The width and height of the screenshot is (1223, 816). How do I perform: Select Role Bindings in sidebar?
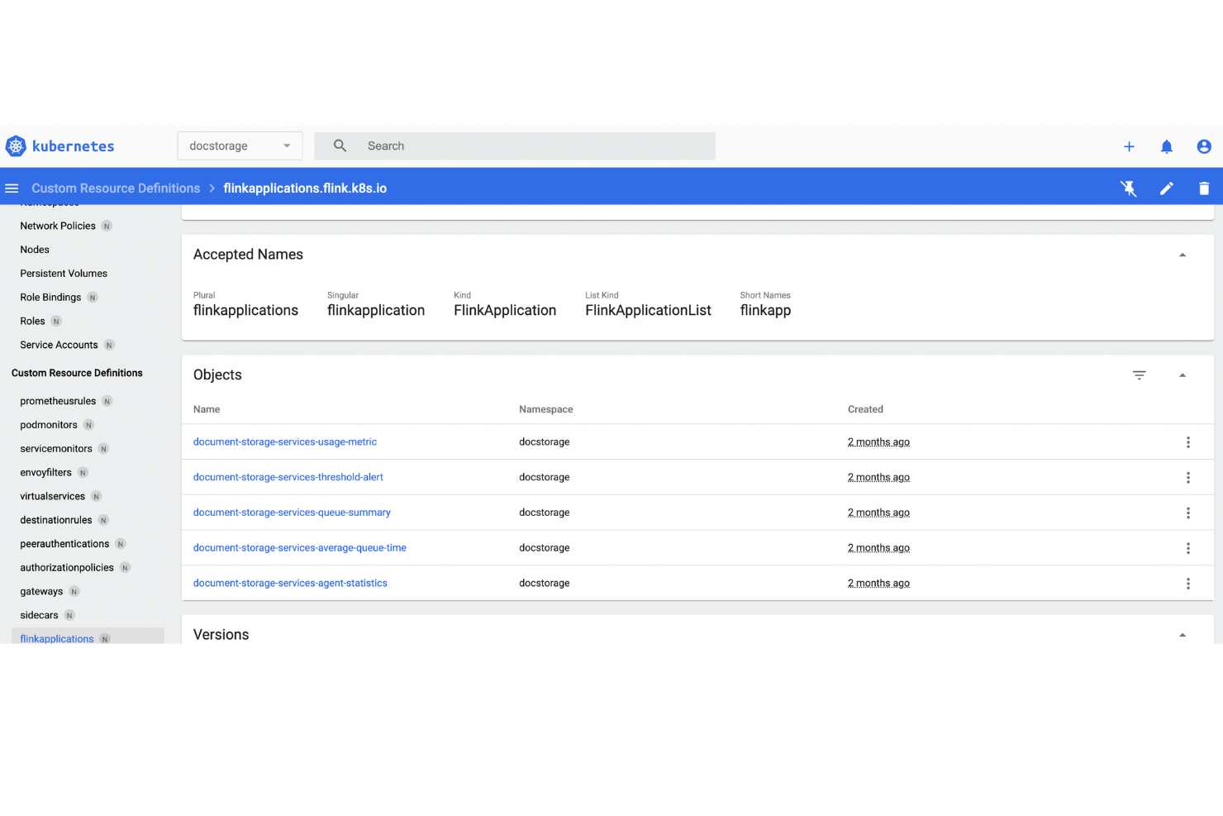point(50,298)
